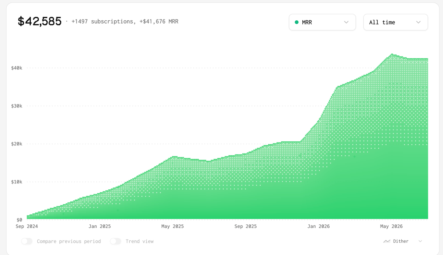Click the $40k axis label
Screen dimensions: 443x255
tap(17, 68)
